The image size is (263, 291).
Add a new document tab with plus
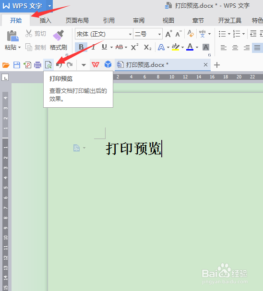[217, 65]
